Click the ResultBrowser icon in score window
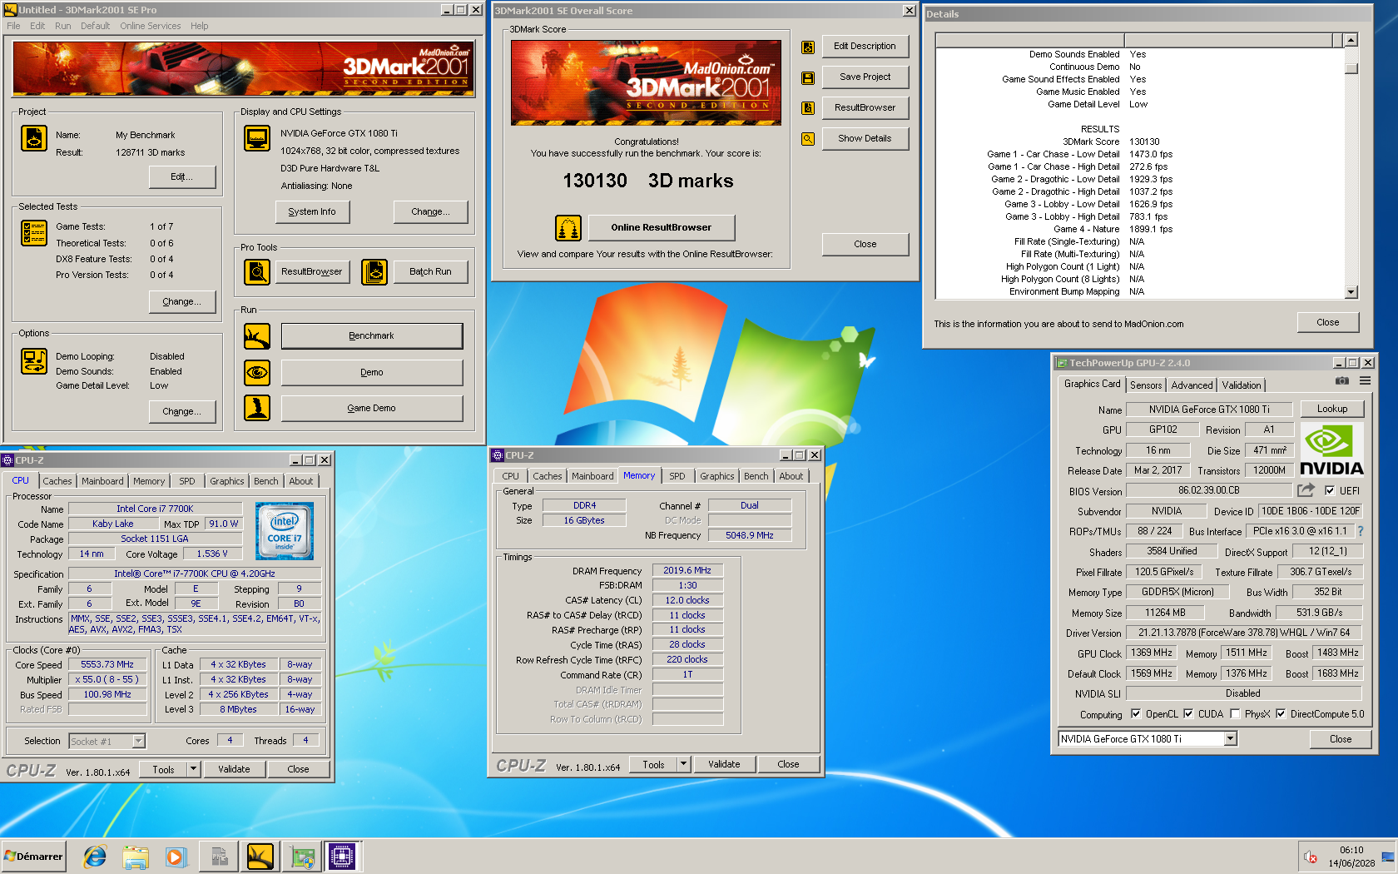The width and height of the screenshot is (1398, 874). (x=807, y=108)
